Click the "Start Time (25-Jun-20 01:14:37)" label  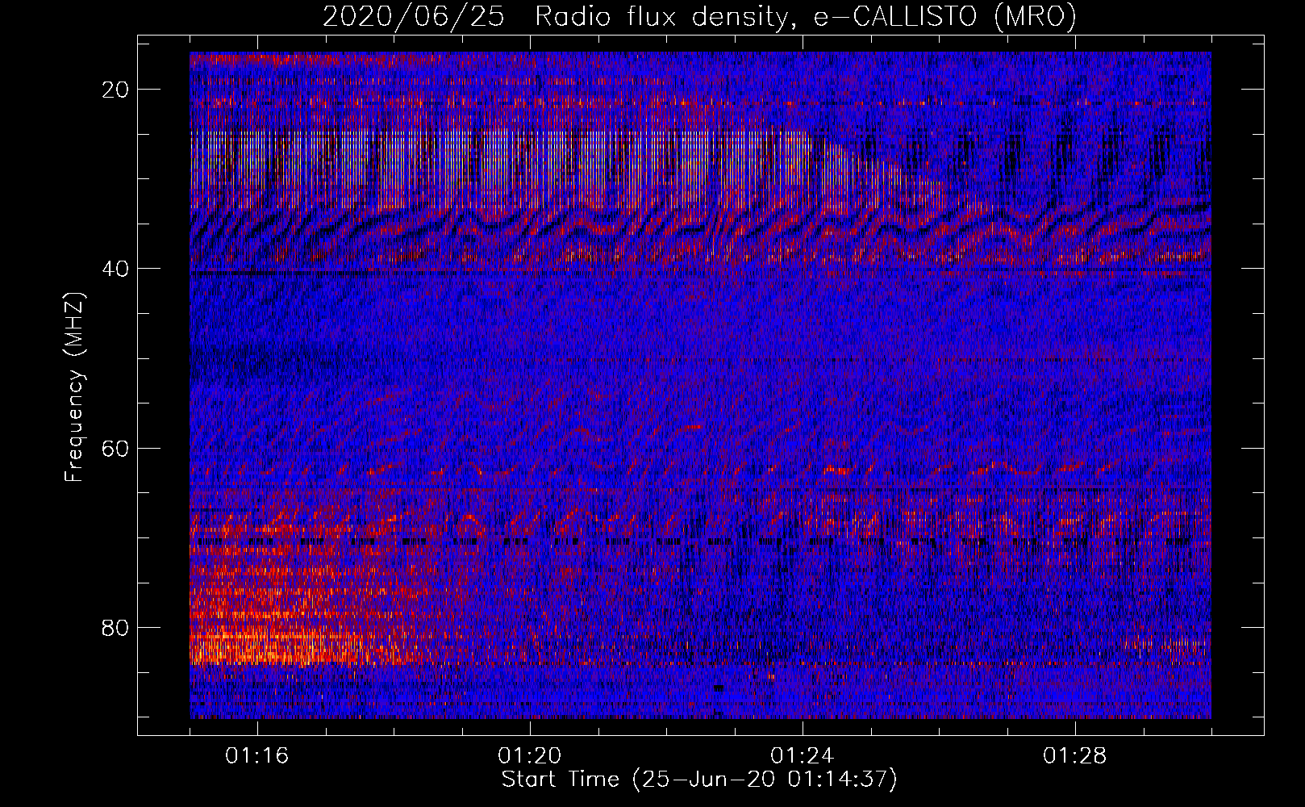point(699,780)
